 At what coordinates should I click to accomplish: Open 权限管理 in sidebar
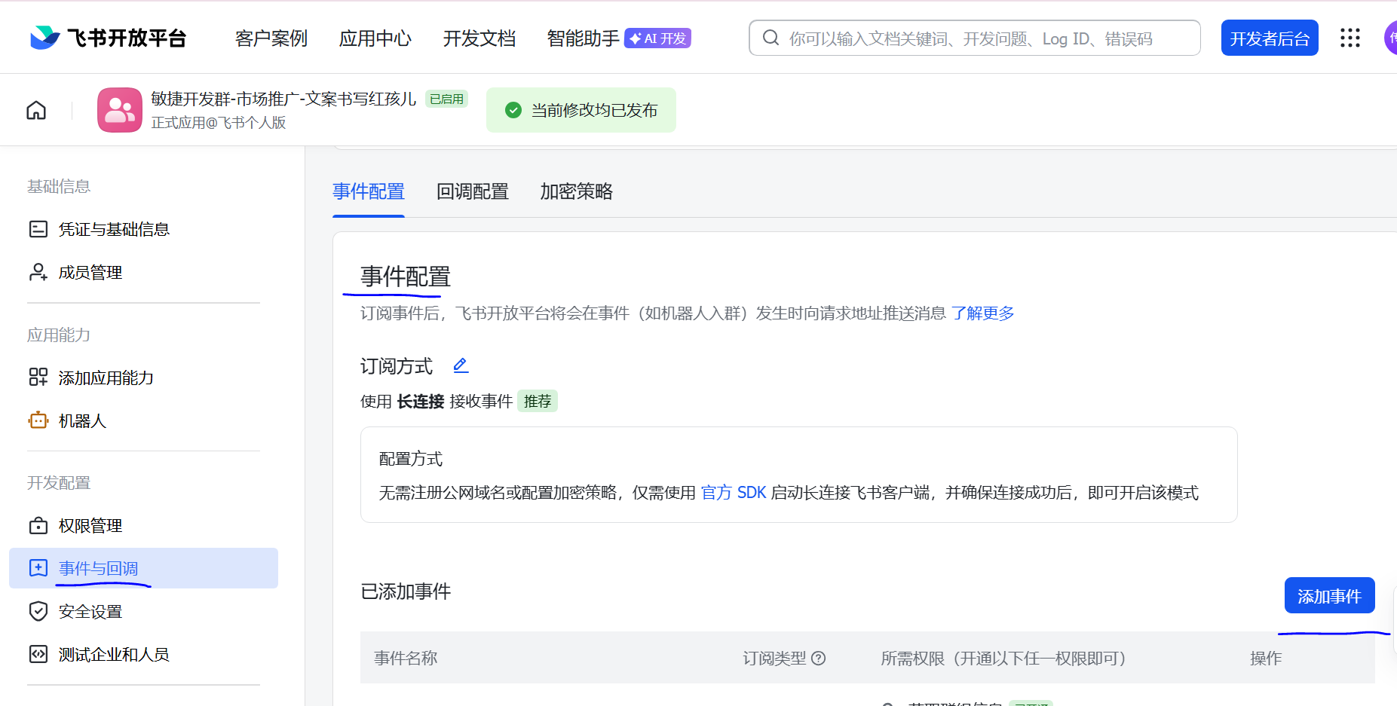point(90,525)
